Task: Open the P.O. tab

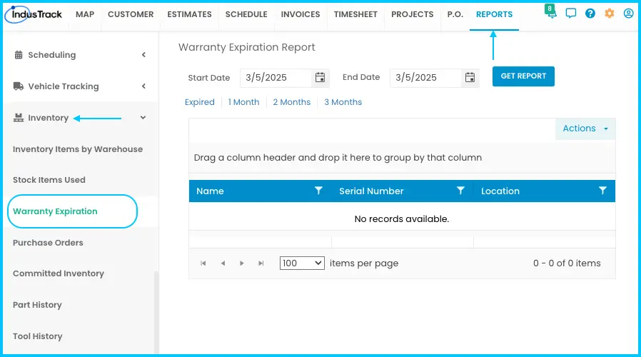Action: (x=455, y=14)
